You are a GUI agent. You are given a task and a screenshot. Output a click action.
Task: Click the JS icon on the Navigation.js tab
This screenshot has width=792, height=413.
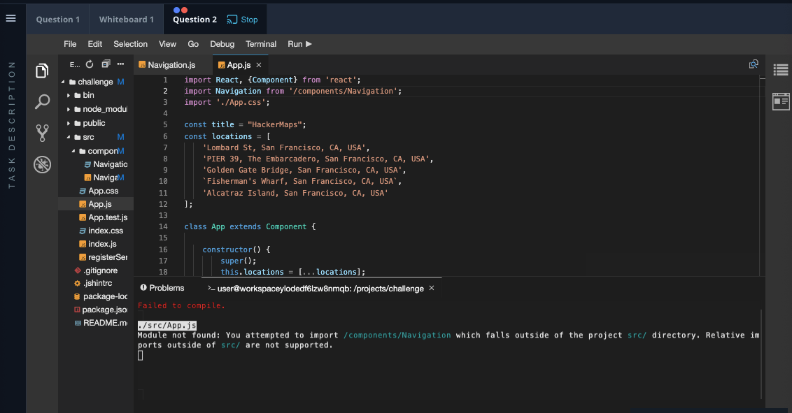coord(143,64)
